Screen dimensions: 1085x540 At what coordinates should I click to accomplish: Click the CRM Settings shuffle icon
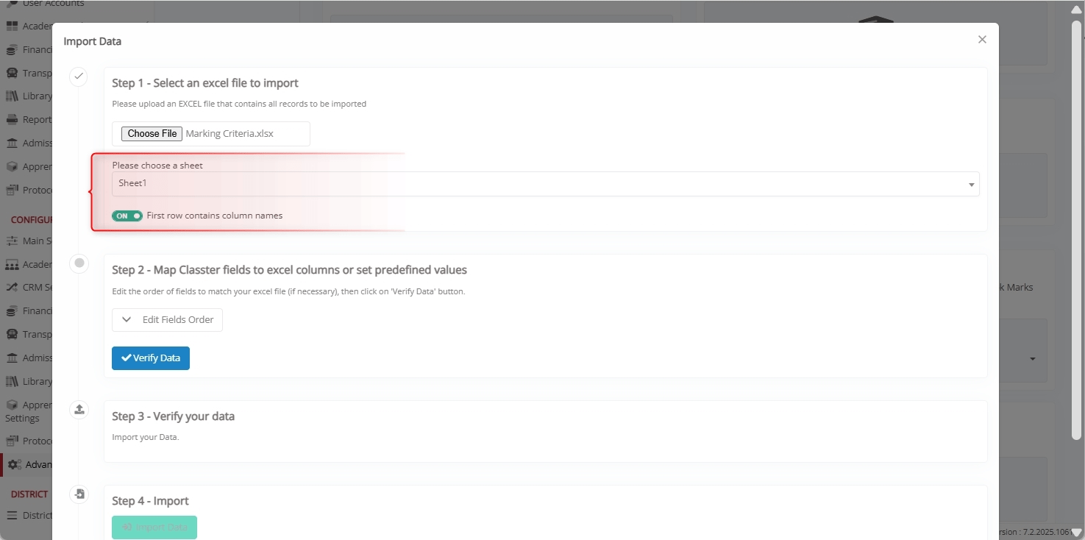coord(12,287)
